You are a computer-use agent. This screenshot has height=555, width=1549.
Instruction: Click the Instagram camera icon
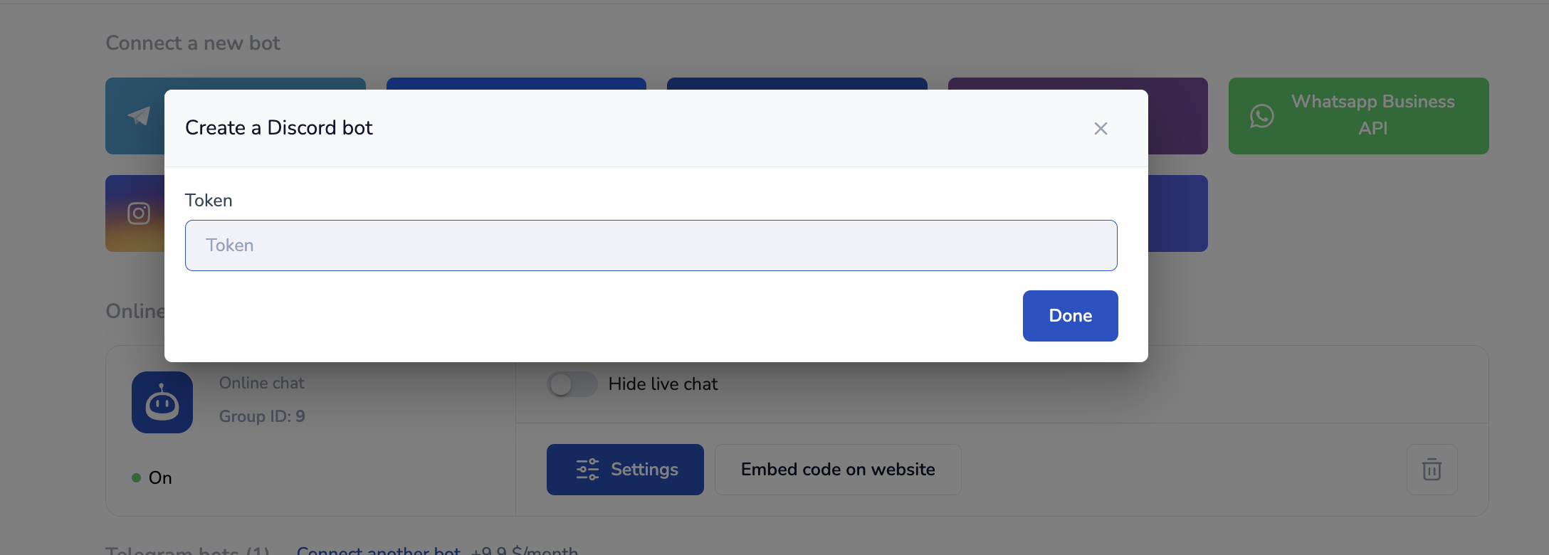click(139, 213)
